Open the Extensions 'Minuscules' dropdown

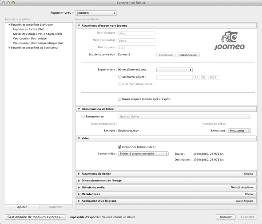point(240,130)
